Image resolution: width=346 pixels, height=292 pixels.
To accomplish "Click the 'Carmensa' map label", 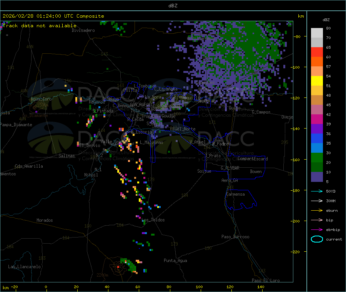I will [x=235, y=194].
